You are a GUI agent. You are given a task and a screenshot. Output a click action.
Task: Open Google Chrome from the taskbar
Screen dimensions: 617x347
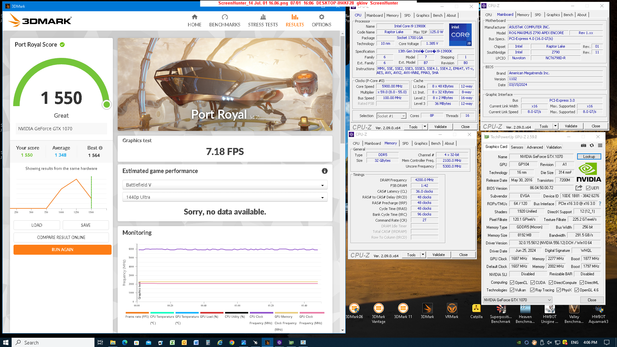tap(231, 342)
